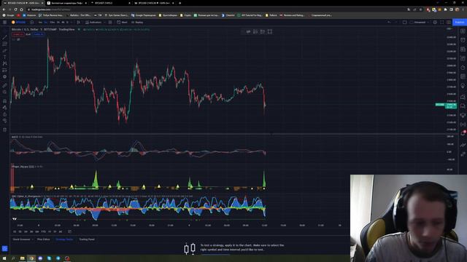This screenshot has height=262, width=467.
Task: Open the candle chart type selector
Action: (x=78, y=23)
